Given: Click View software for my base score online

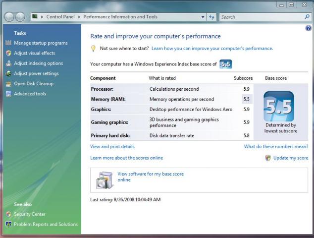Looking at the screenshot, I should pos(151,177).
